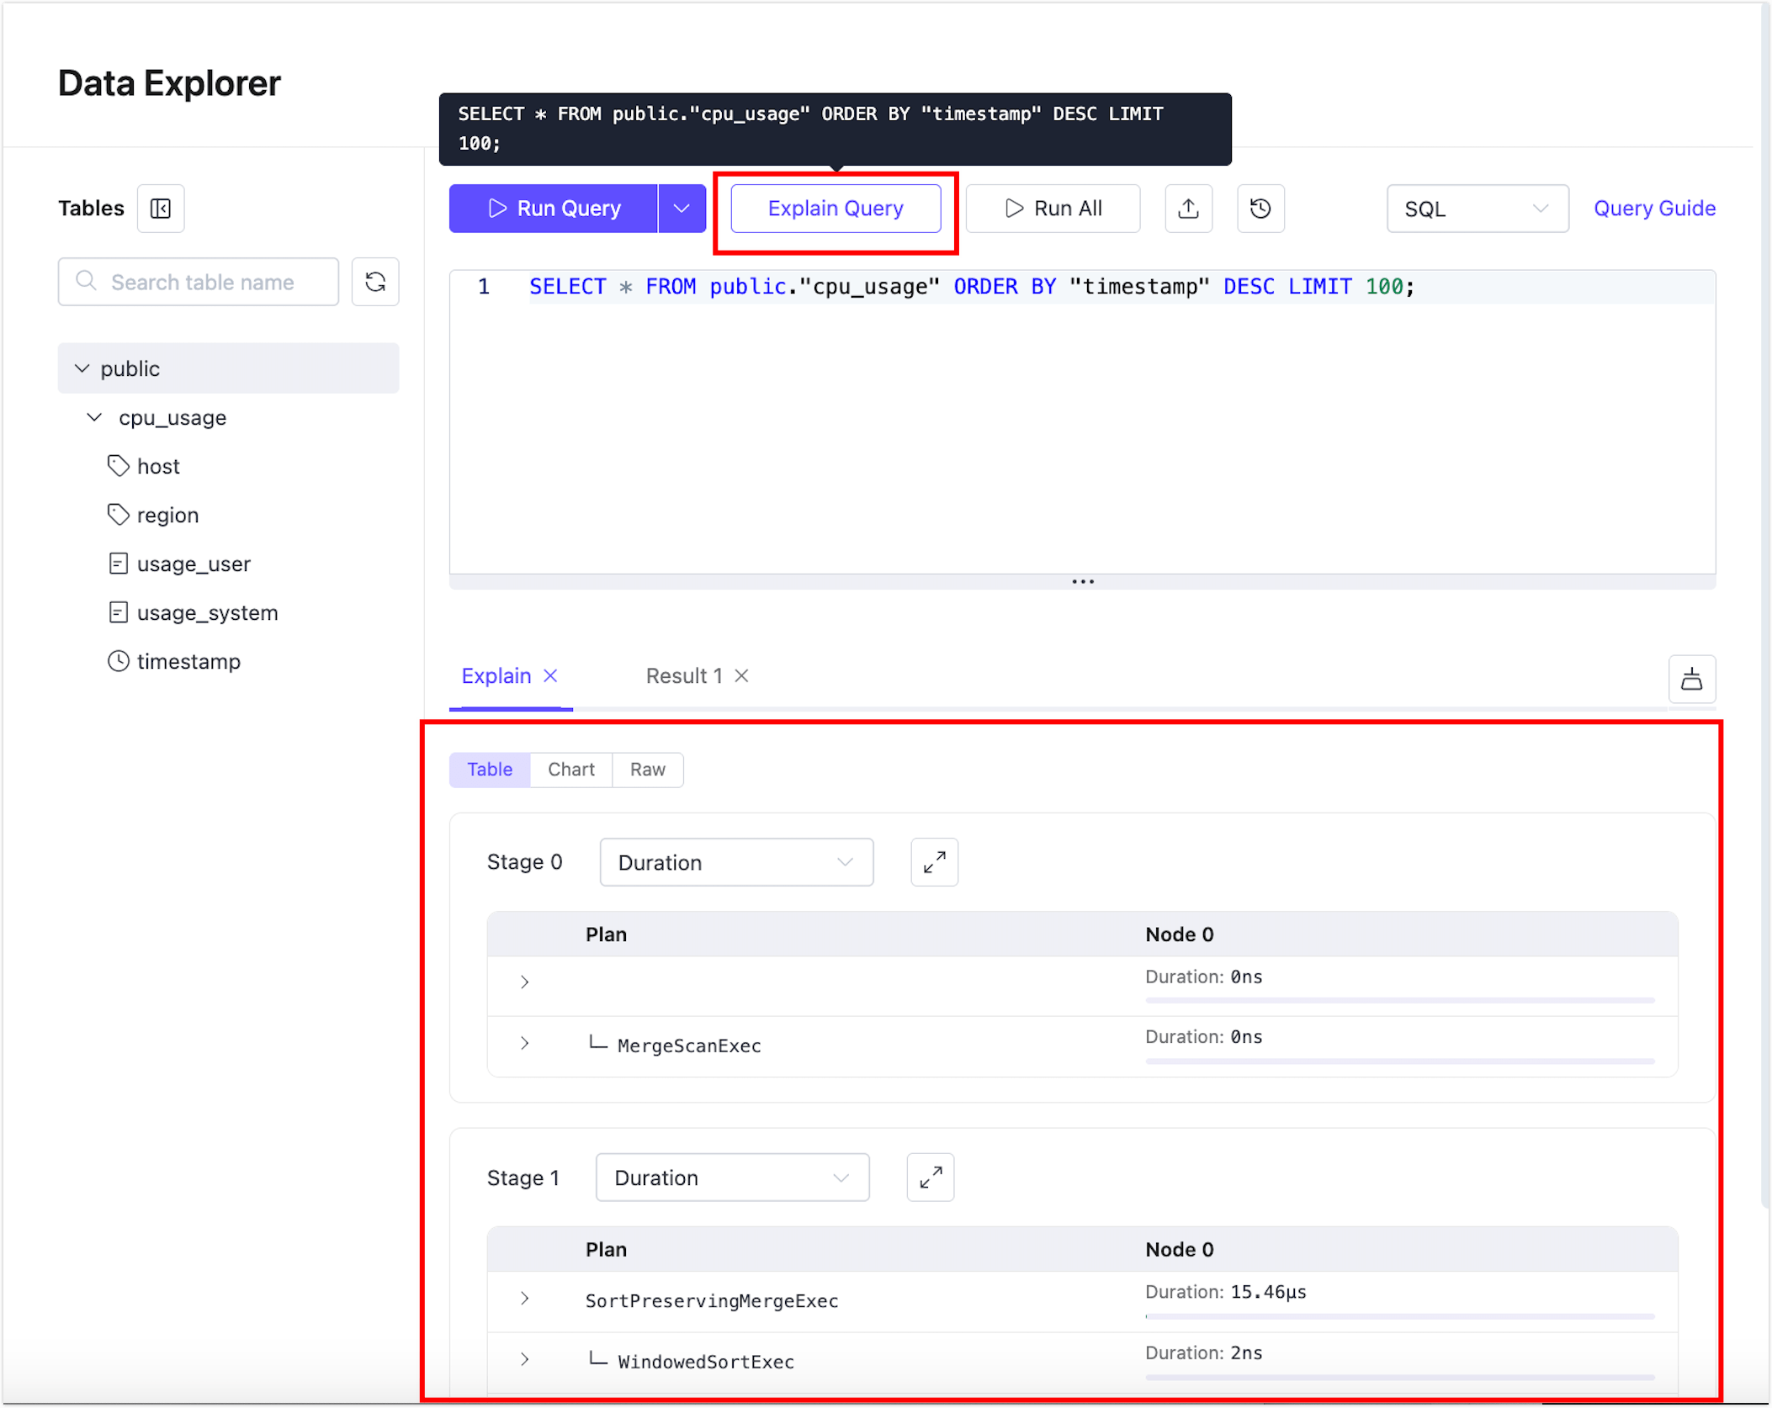Collapse the Tables sidebar panel icon

tap(160, 209)
